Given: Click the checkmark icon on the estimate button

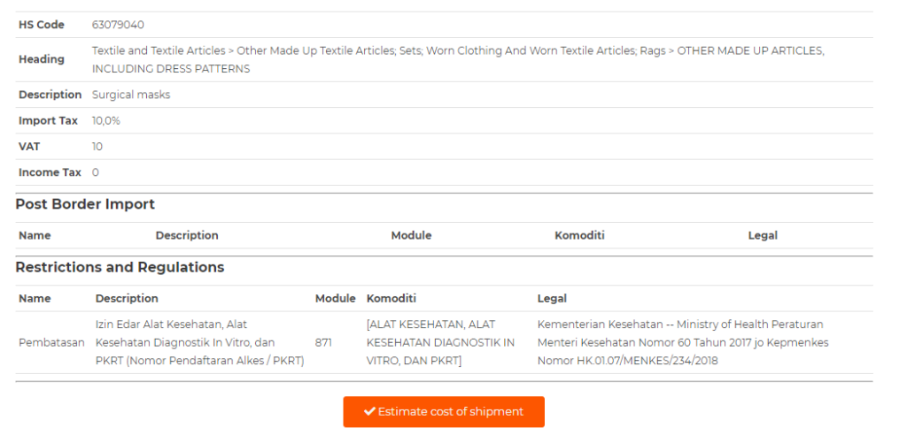Looking at the screenshot, I should point(370,412).
